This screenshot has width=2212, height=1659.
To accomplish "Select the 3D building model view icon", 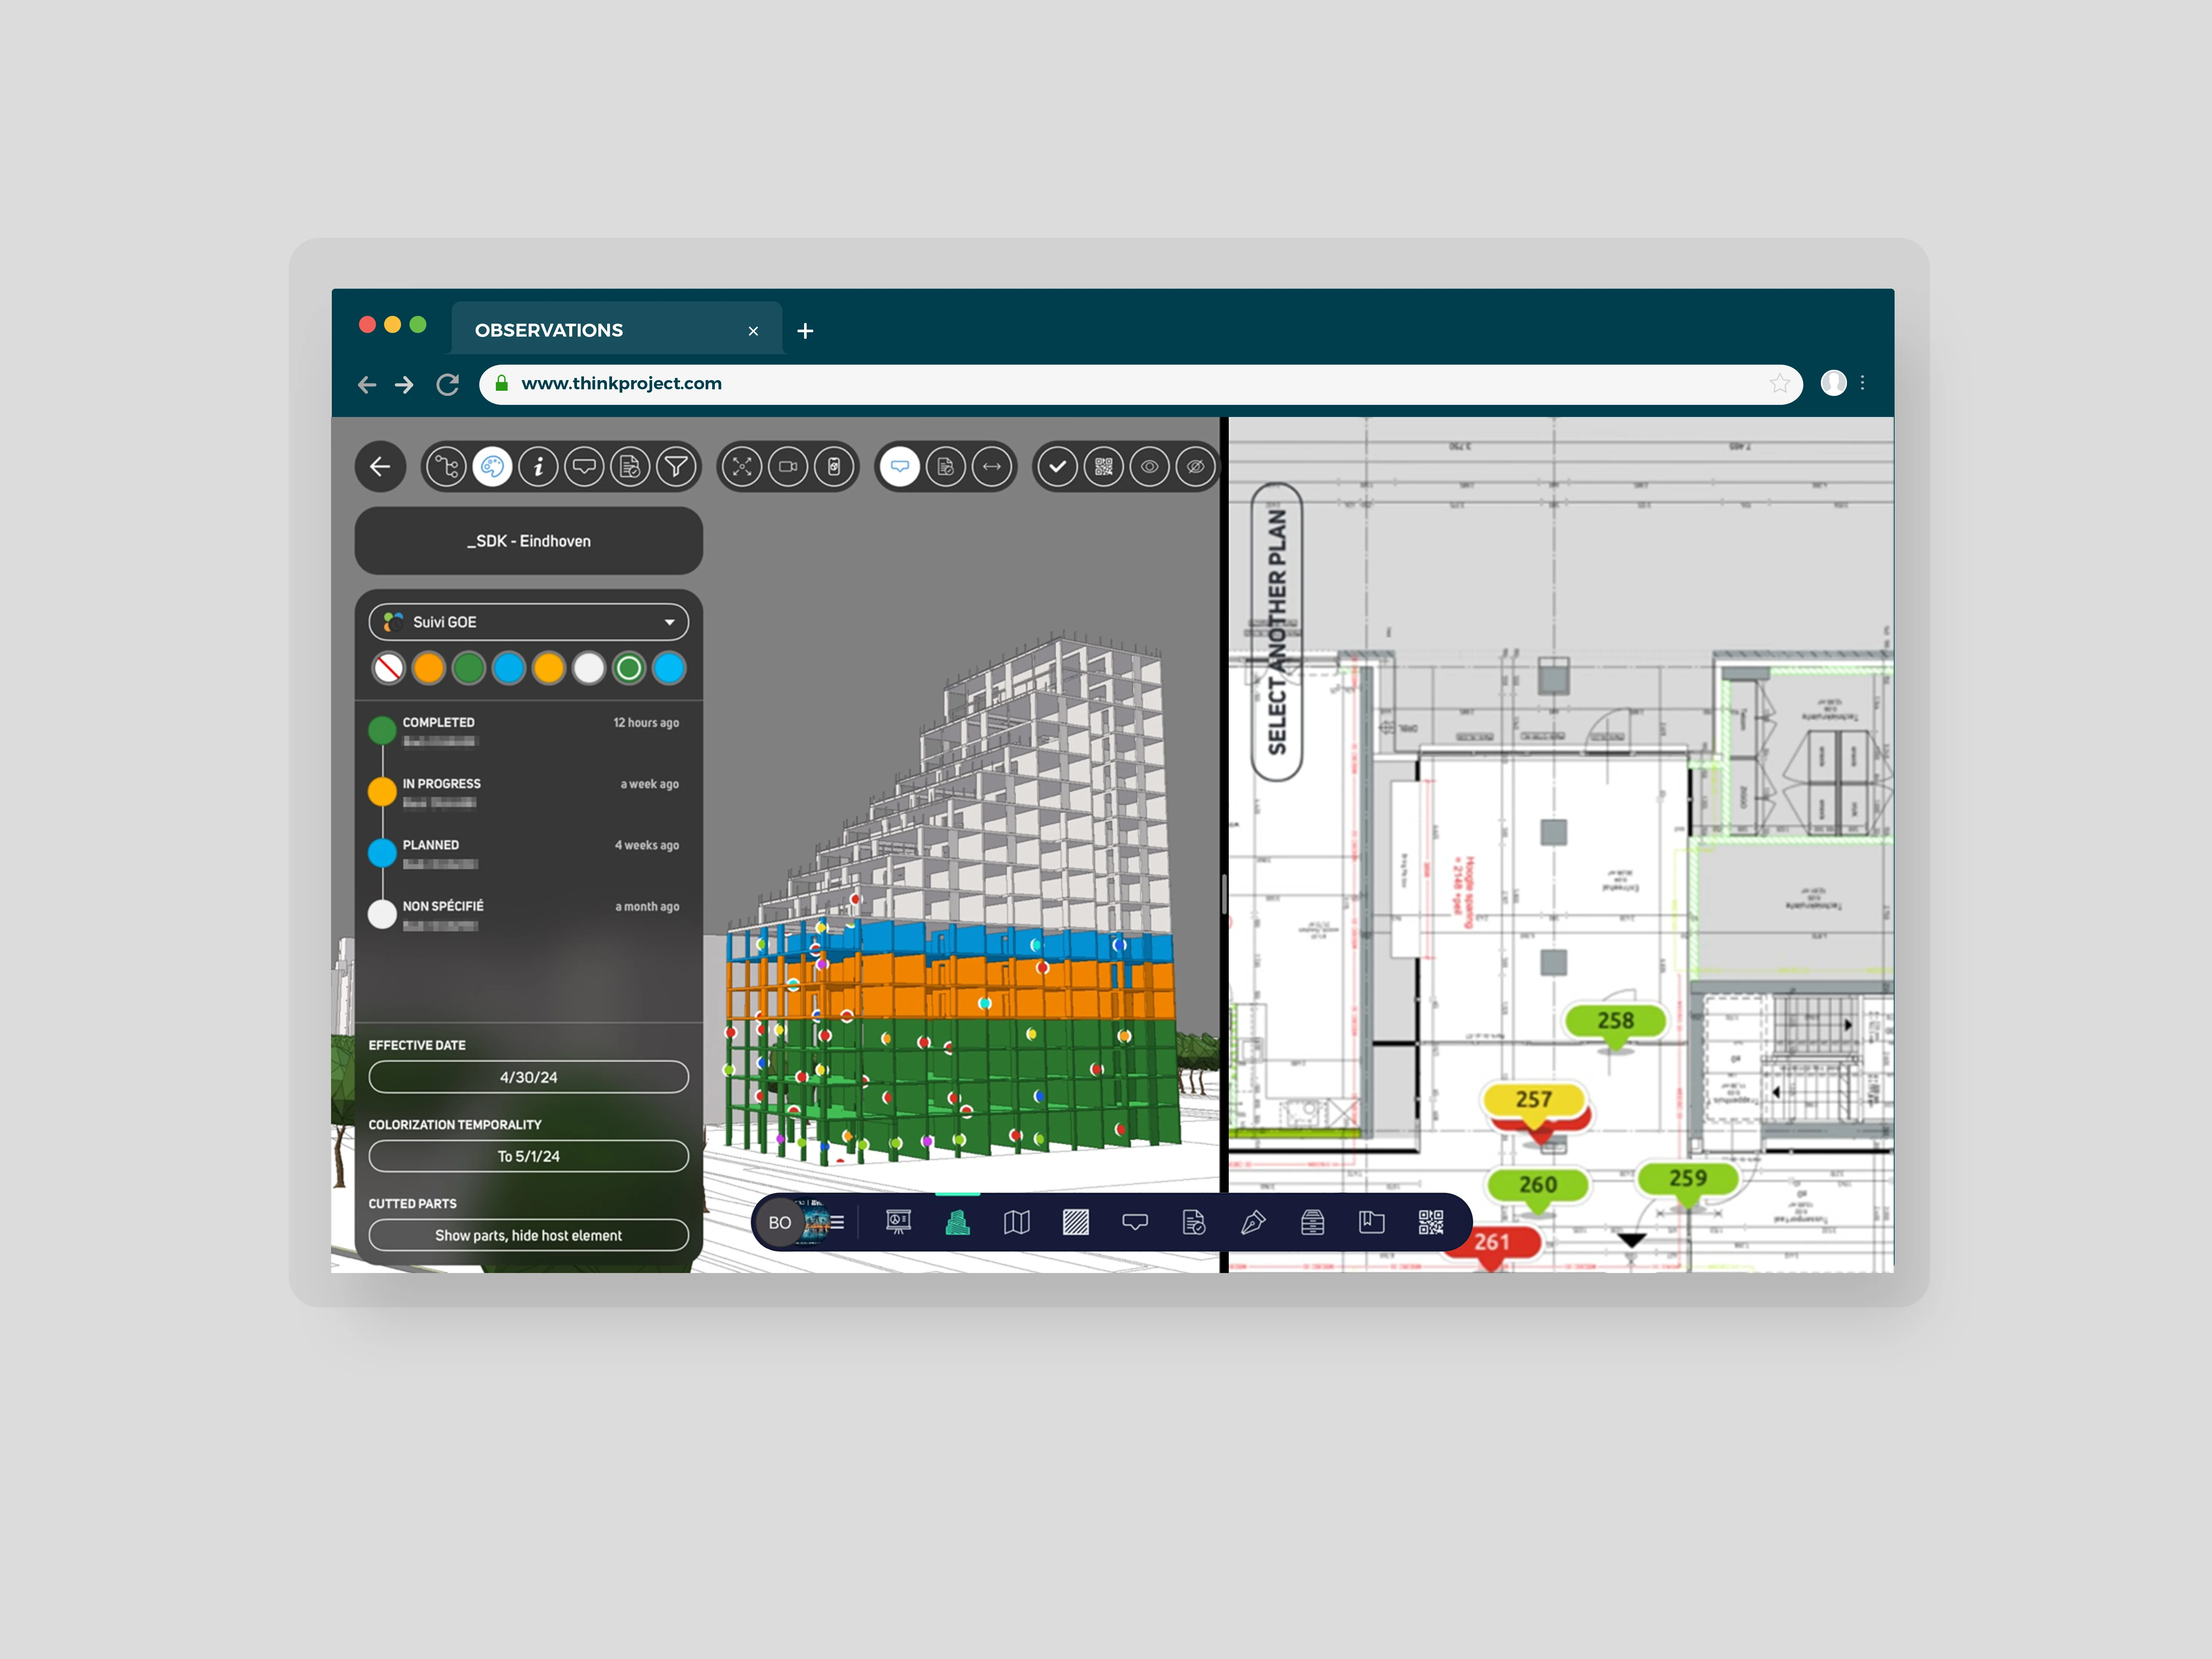I will click(x=957, y=1222).
